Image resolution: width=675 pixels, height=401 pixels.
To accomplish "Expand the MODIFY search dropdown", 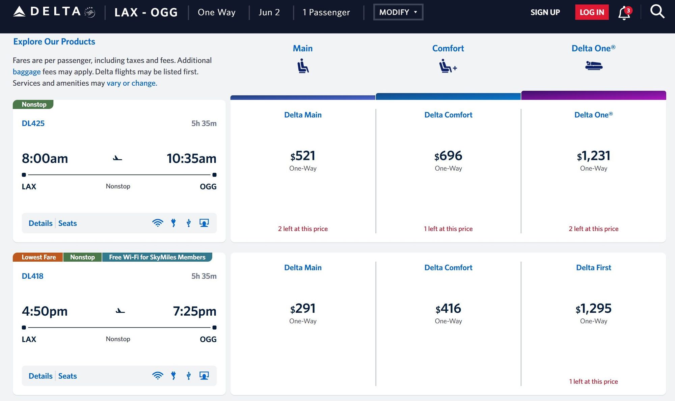I will point(398,12).
